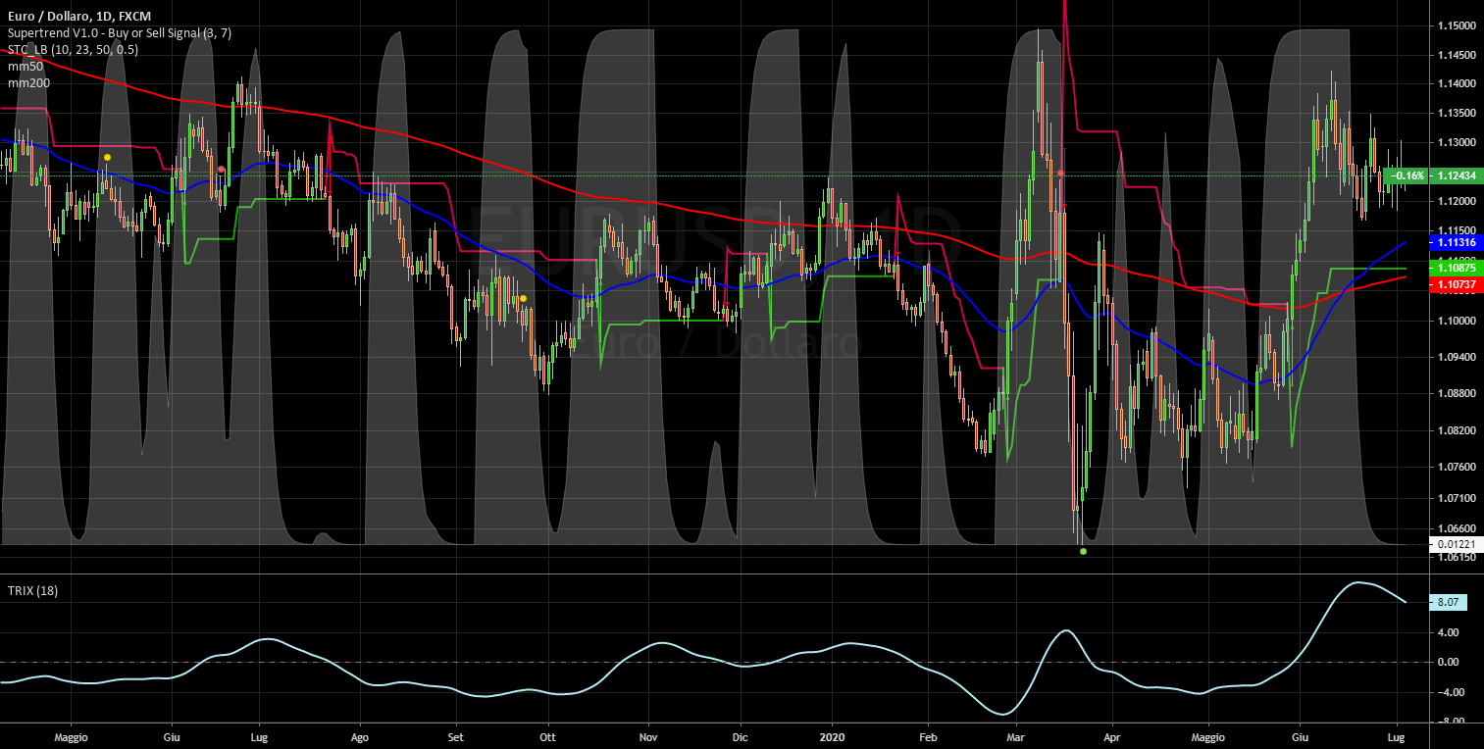Click the 1.06600 price scale level
Image resolution: width=1484 pixels, height=749 pixels.
1456,527
